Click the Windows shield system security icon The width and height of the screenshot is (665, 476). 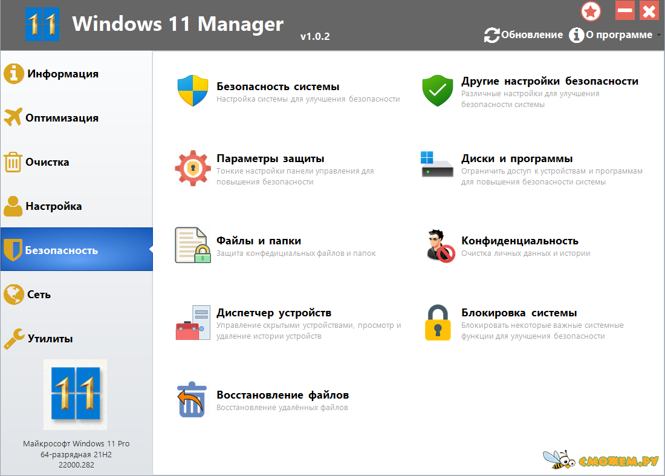(193, 90)
